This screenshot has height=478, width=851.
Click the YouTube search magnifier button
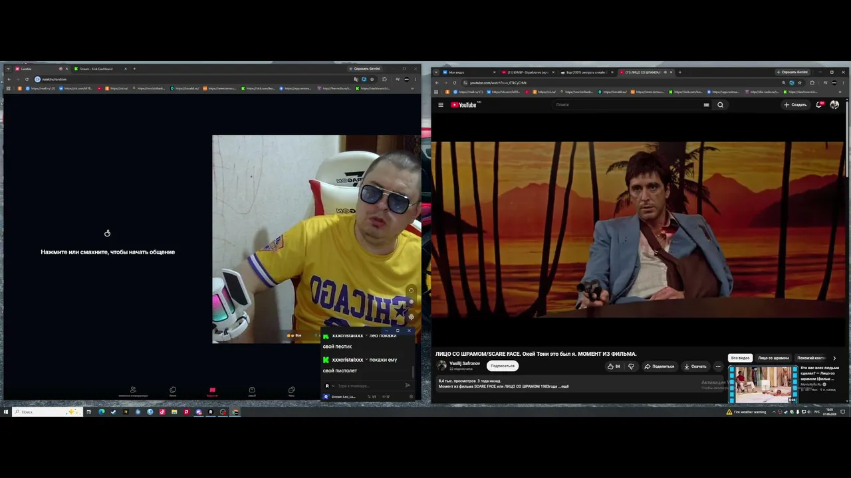720,105
